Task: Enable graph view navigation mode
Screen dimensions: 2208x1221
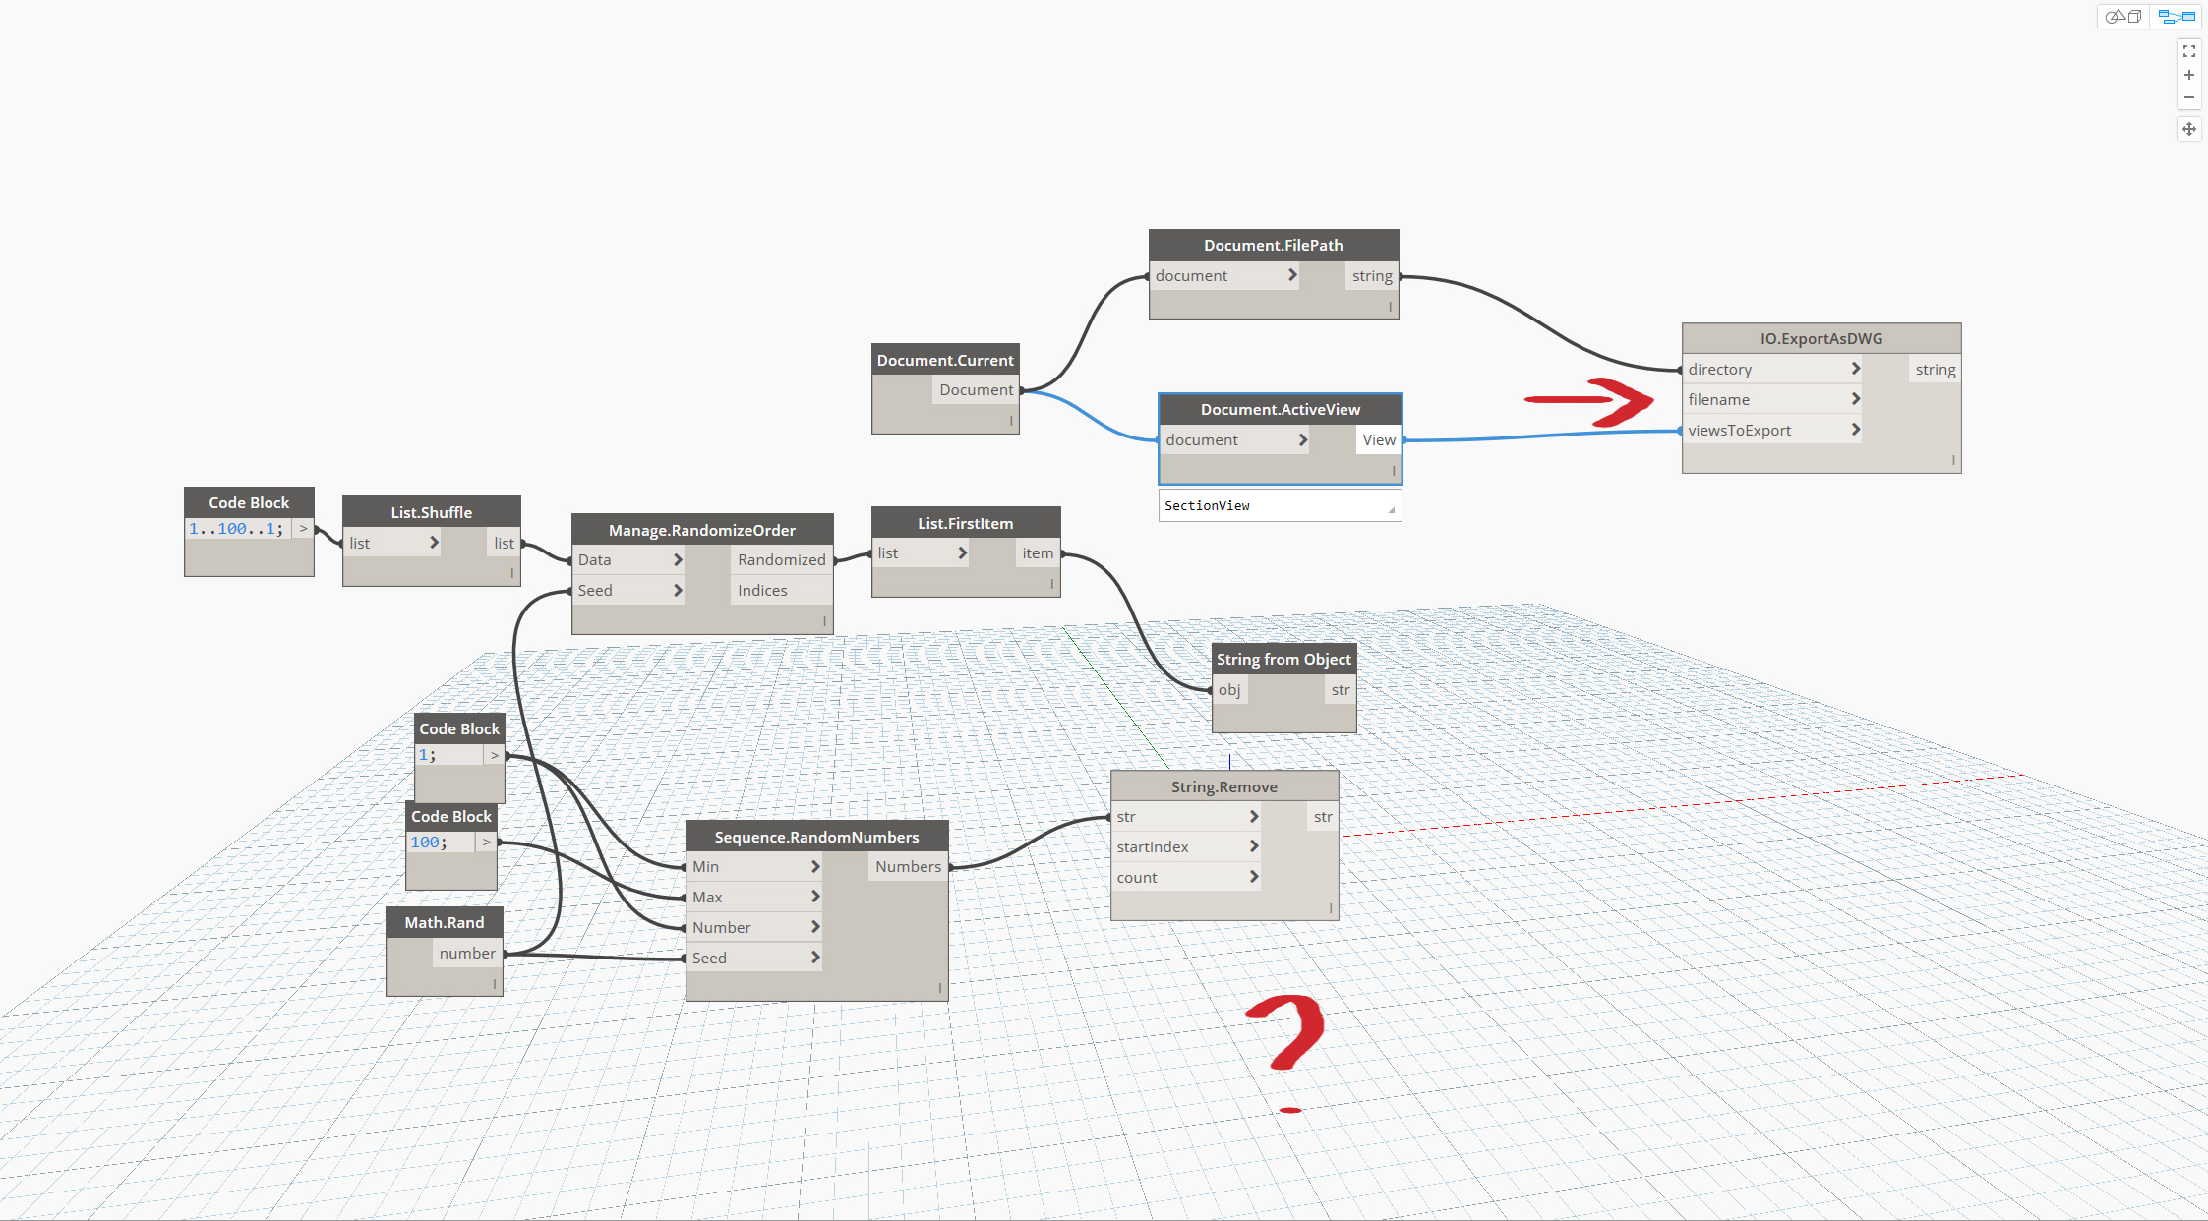Action: [2177, 17]
